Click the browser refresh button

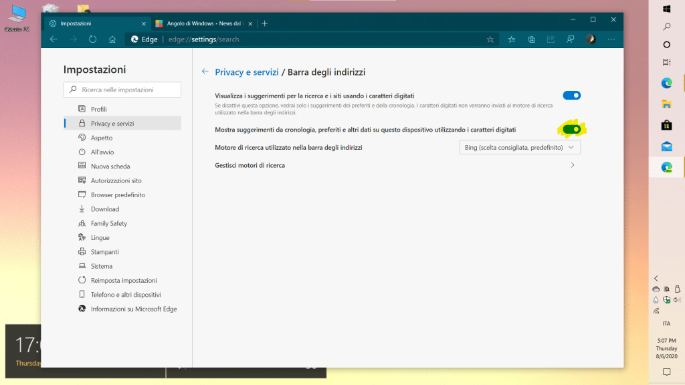pos(92,39)
